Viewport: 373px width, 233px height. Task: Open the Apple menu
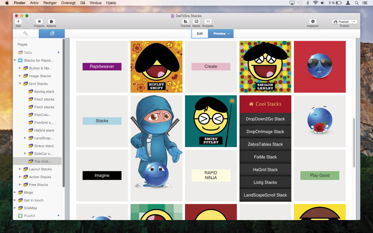(7, 3)
